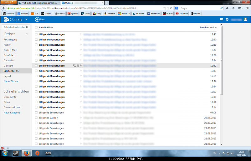Click the Windows Start orb
The image size is (251, 161).
point(5,153)
